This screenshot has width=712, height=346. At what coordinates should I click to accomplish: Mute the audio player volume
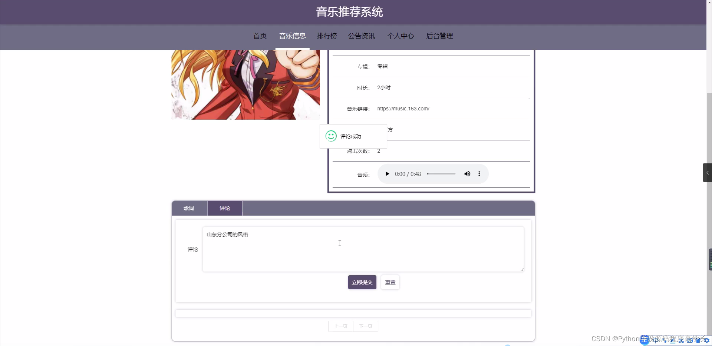(x=467, y=174)
